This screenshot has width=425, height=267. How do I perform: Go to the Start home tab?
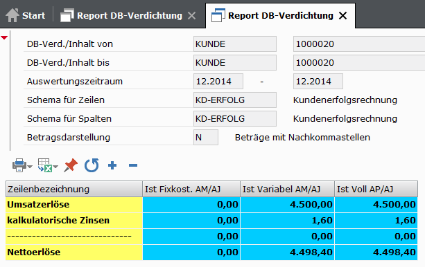coord(26,15)
